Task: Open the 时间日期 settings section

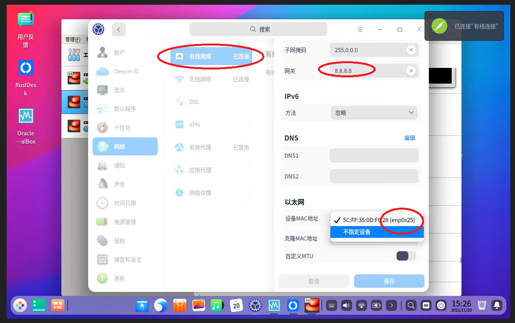Action: coord(125,203)
